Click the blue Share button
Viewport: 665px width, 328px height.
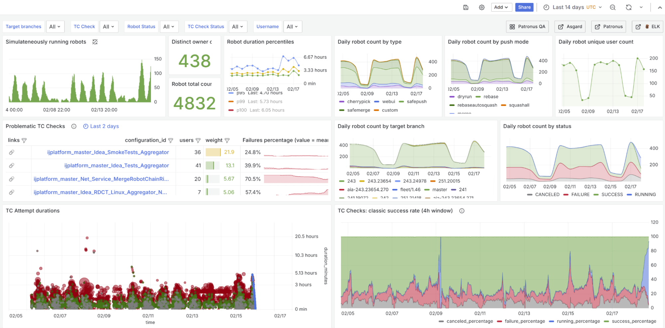click(x=524, y=7)
